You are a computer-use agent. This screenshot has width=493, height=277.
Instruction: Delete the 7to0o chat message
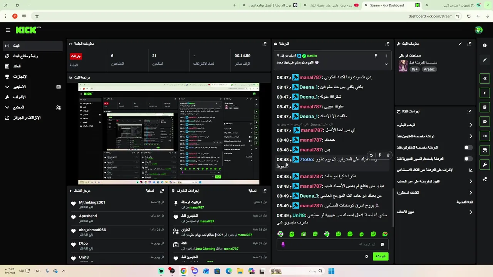point(388,155)
